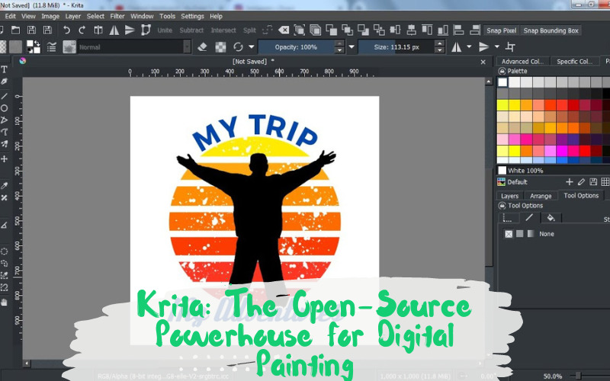Click the save palette floppy icon
Viewport: 610px width, 381px height.
coord(593,182)
